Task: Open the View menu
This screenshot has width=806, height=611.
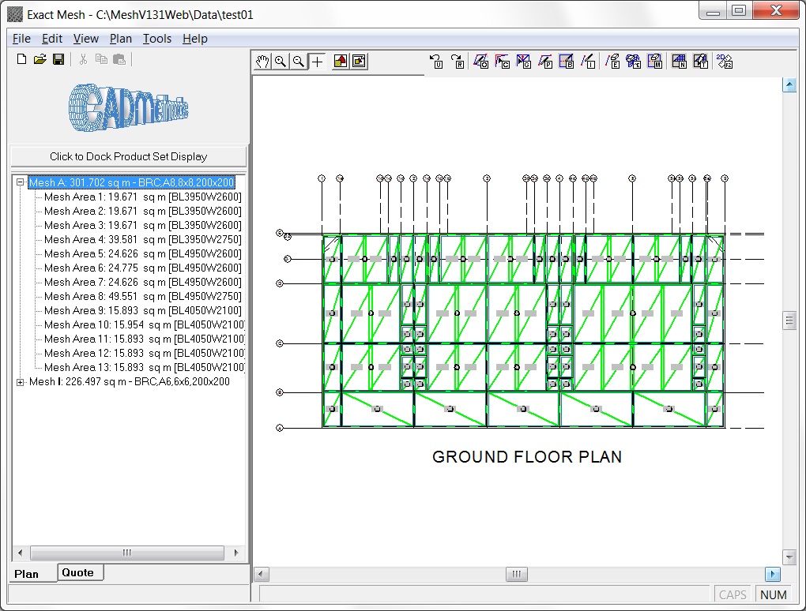Action: click(86, 39)
